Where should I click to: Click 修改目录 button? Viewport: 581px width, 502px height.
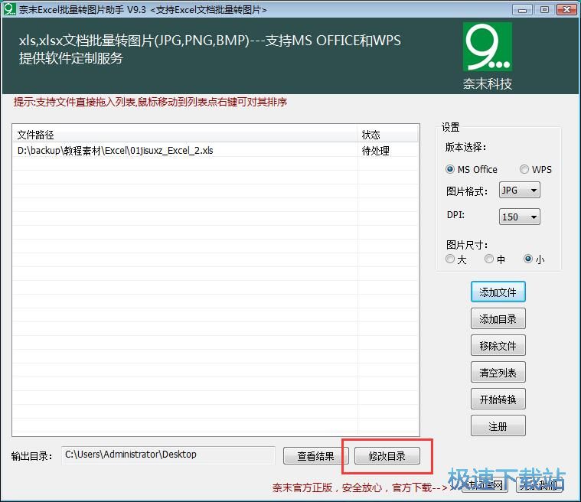pos(387,455)
